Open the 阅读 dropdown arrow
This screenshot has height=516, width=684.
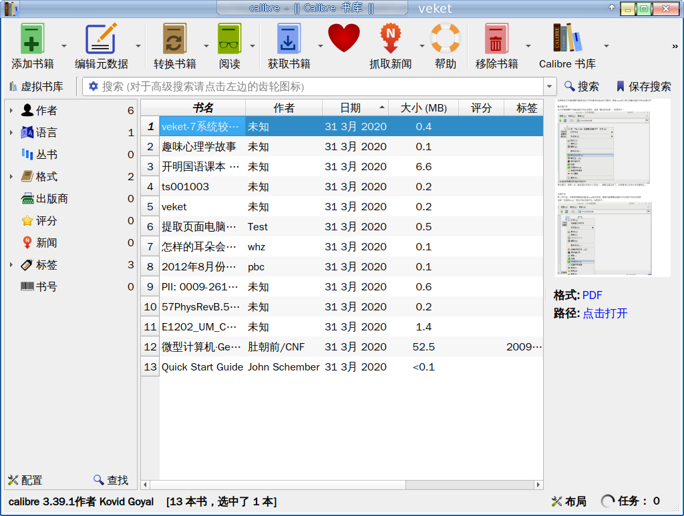point(252,46)
